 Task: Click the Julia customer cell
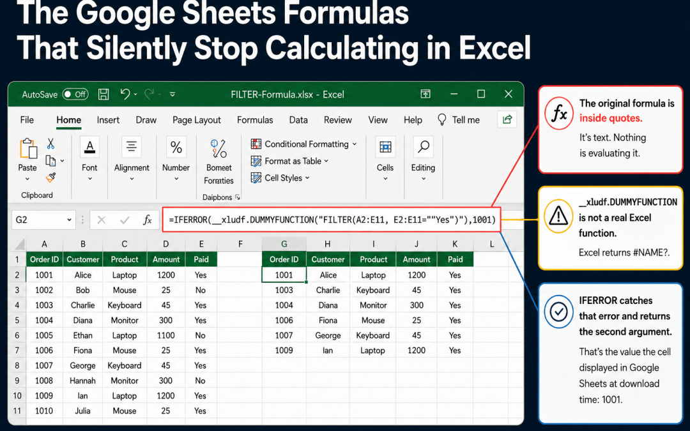pyautogui.click(x=82, y=411)
